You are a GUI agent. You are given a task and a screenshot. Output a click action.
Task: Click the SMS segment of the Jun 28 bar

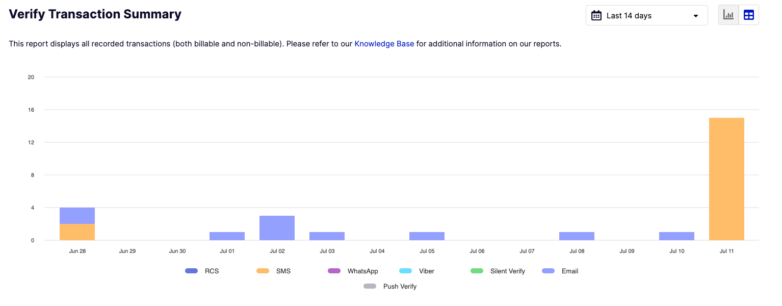[x=77, y=232]
